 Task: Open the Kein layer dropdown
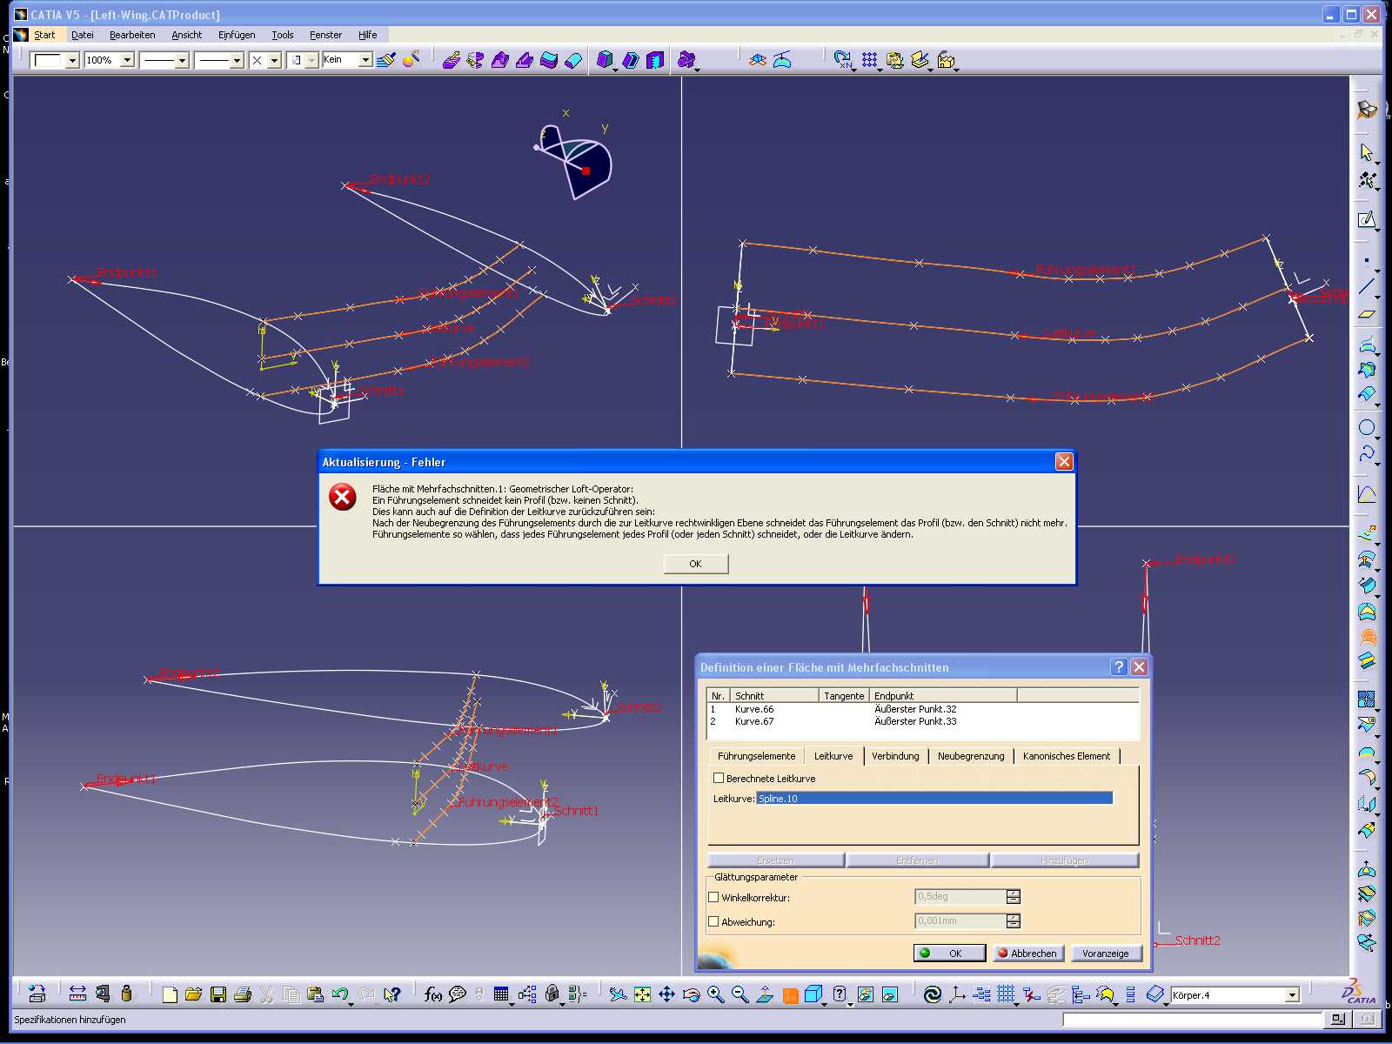(365, 60)
